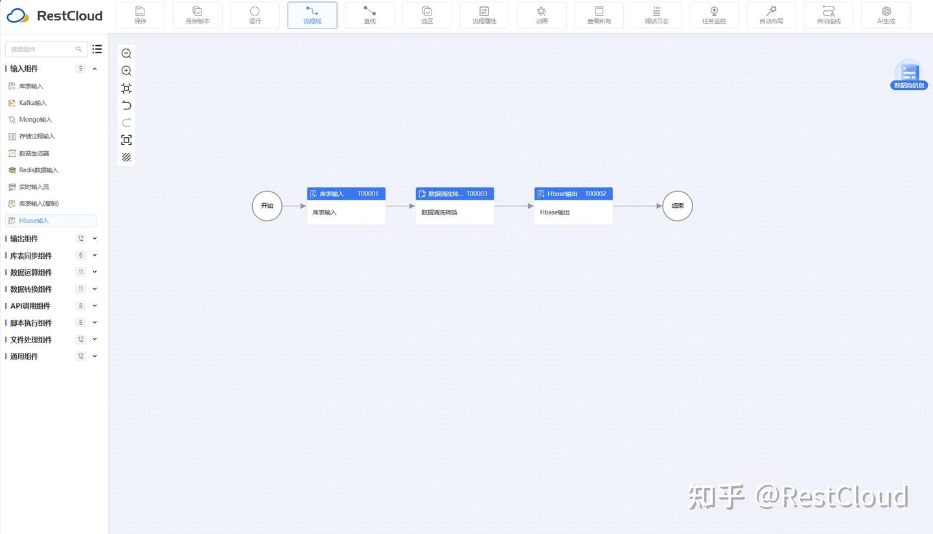Expand the 通用组件 category
This screenshot has width=933, height=534.
(94, 356)
